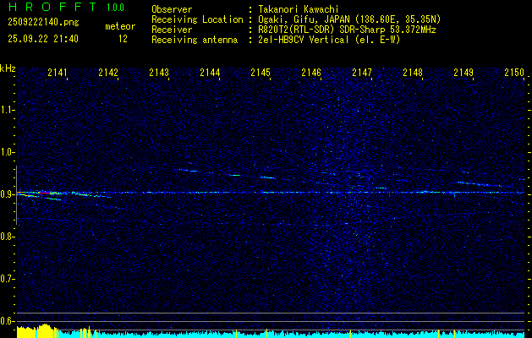Click time marker 2148
The height and width of the screenshot is (338, 532).
pyautogui.click(x=413, y=73)
